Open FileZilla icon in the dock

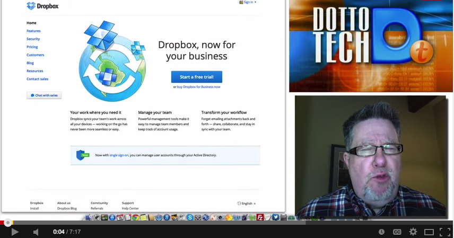click(x=260, y=217)
